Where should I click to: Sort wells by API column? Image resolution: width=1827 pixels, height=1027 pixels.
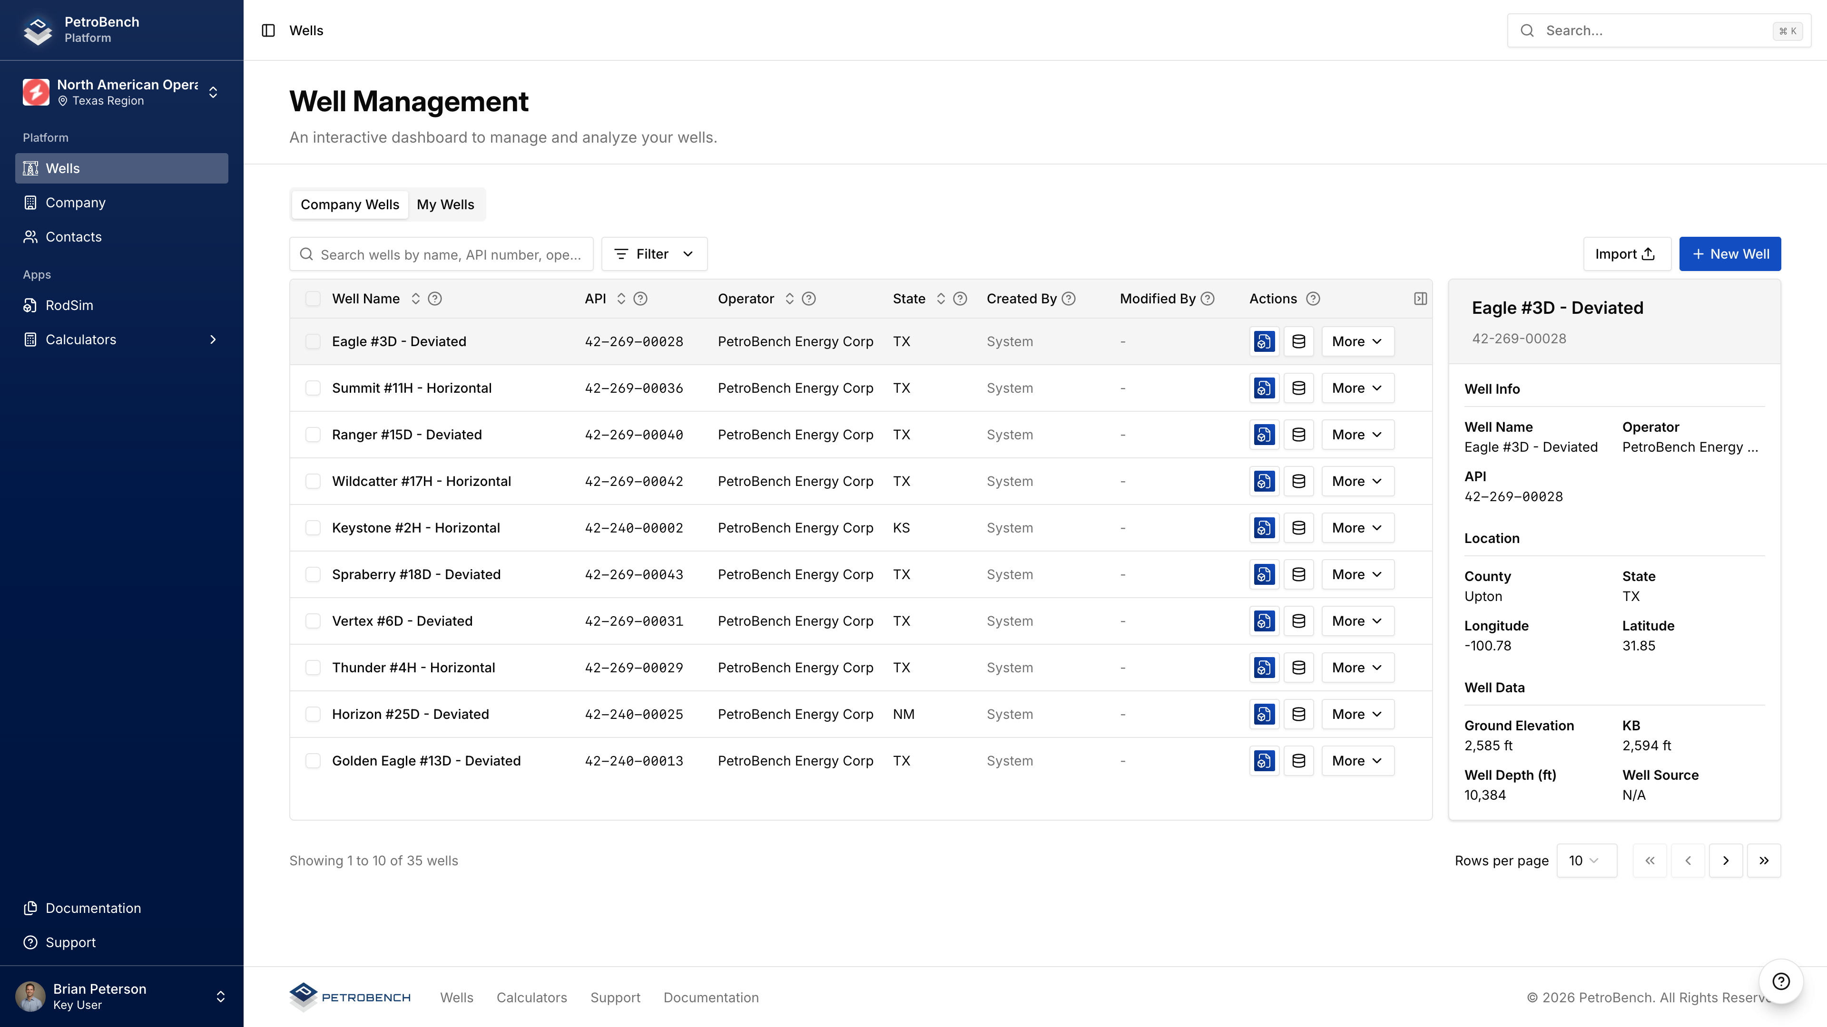pyautogui.click(x=620, y=299)
